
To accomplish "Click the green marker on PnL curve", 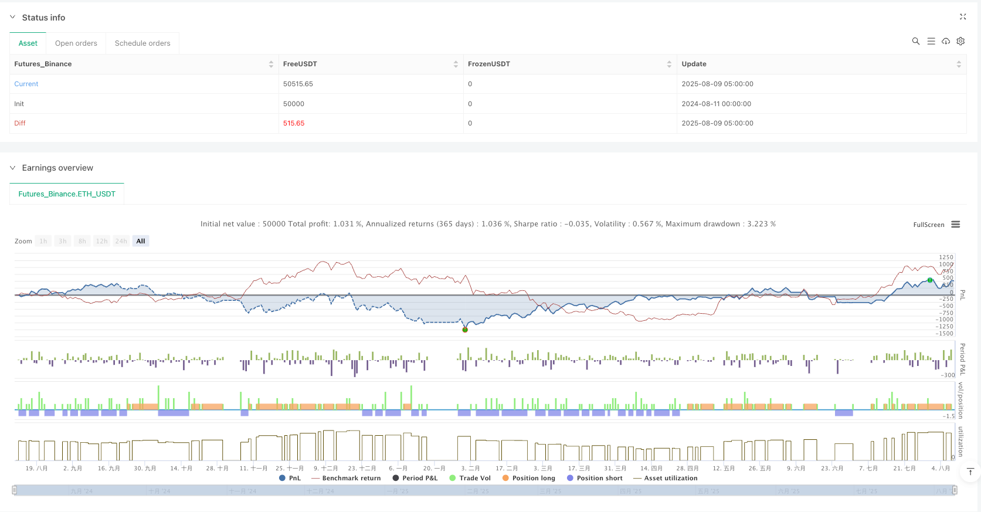I will point(930,280).
